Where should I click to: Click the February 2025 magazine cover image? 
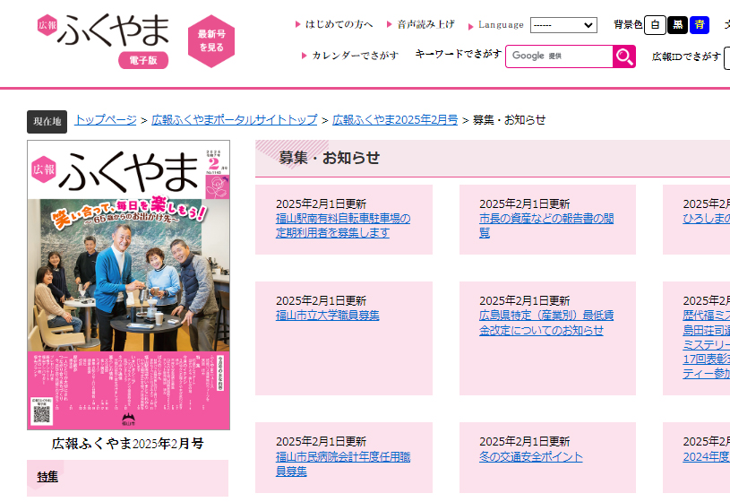tap(128, 285)
